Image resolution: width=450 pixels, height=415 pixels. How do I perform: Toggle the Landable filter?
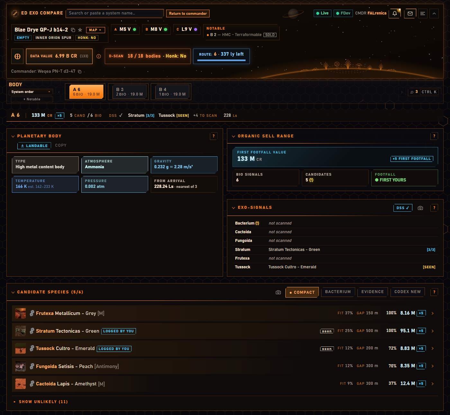(34, 146)
